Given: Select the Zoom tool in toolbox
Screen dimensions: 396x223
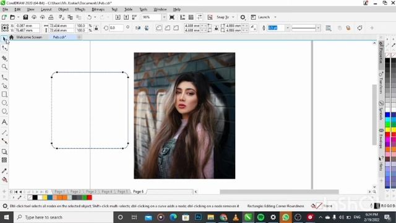Looking at the screenshot, I should click(x=4, y=67).
